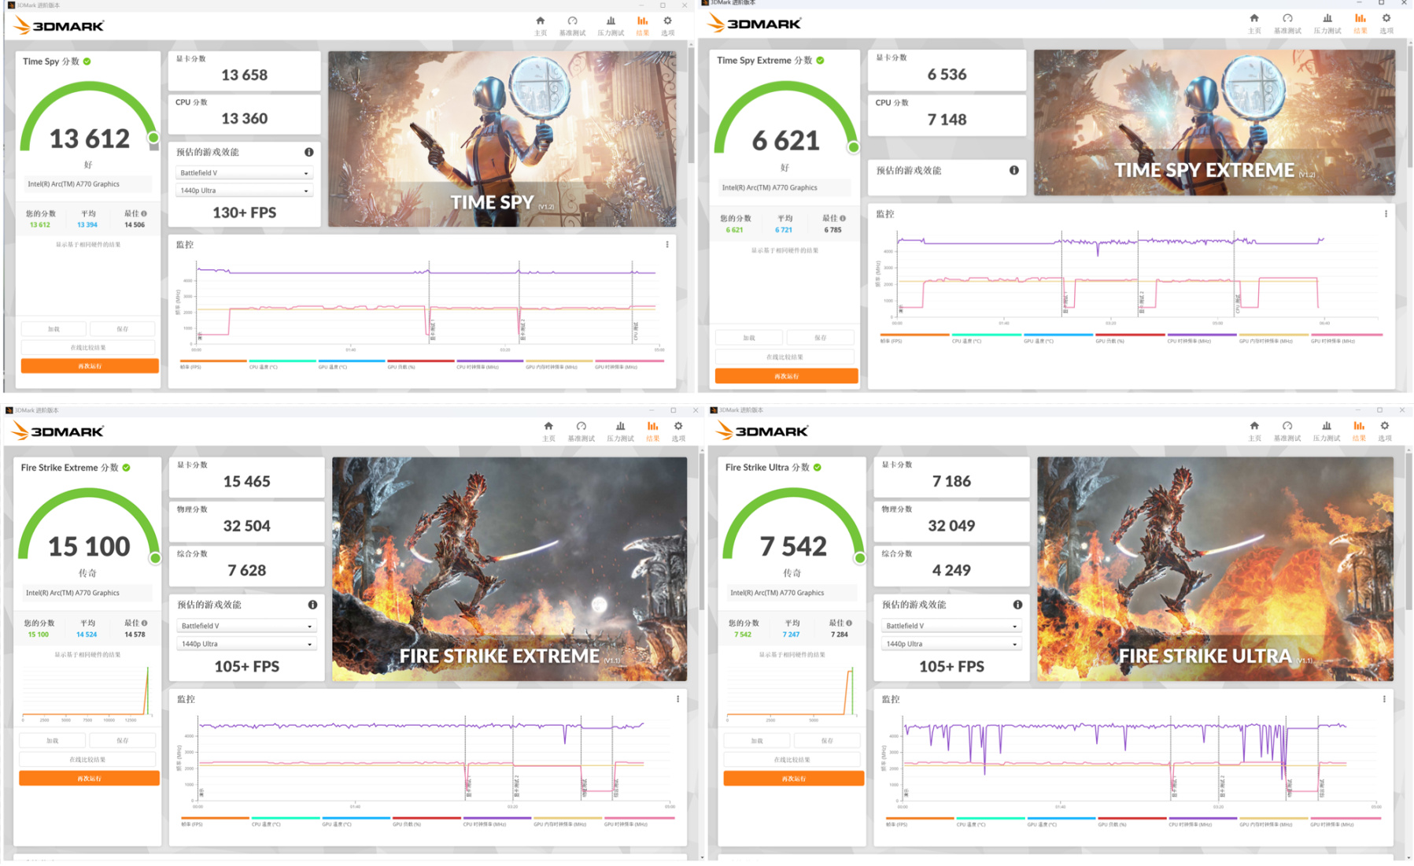Open 基准测试 in the Time Spy window
This screenshot has height=866, width=1414.
(x=572, y=26)
